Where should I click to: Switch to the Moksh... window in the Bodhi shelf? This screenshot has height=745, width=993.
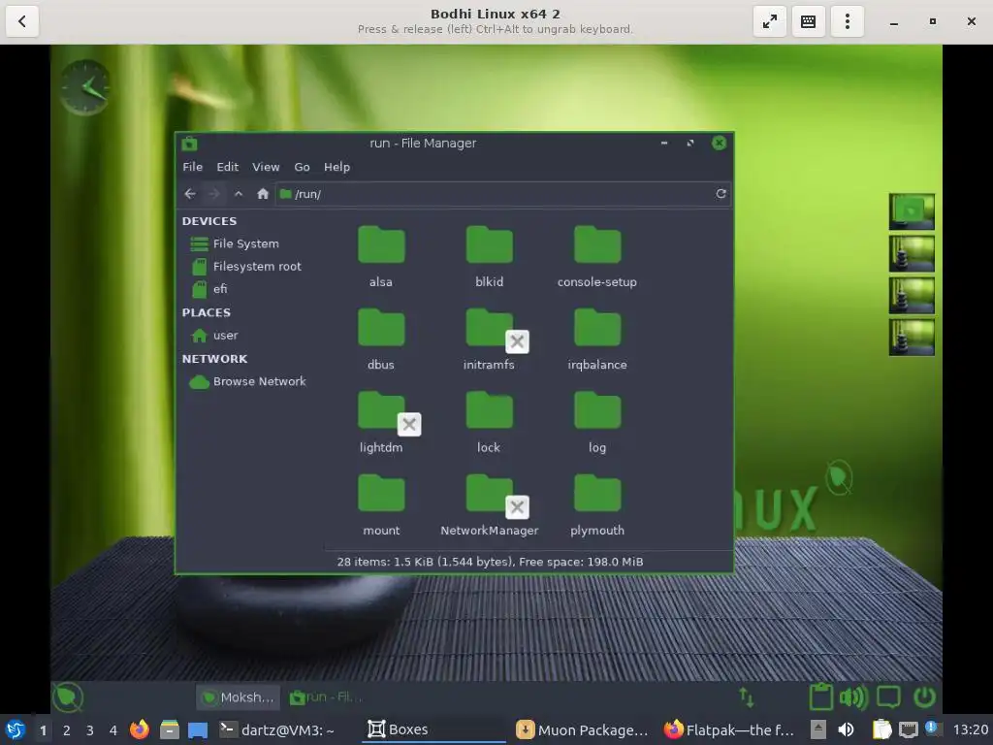[x=239, y=697]
